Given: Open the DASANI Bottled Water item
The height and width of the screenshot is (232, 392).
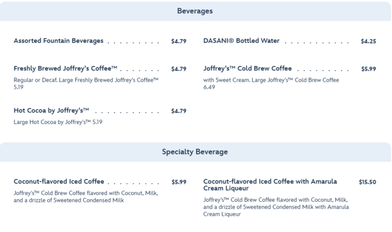Looking at the screenshot, I should [x=241, y=41].
